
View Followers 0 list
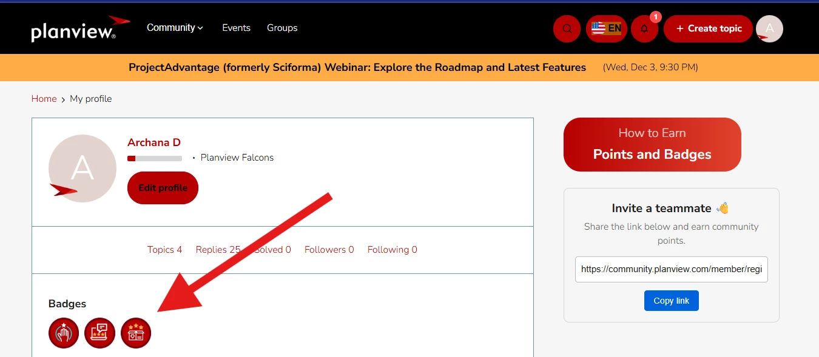tap(329, 250)
